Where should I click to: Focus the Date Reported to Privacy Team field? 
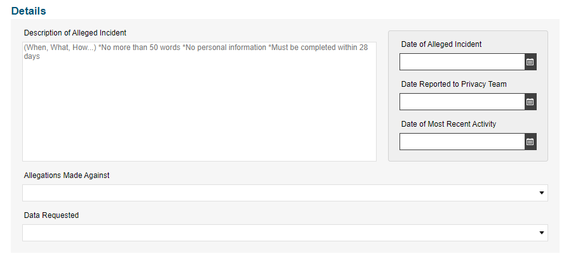(462, 101)
